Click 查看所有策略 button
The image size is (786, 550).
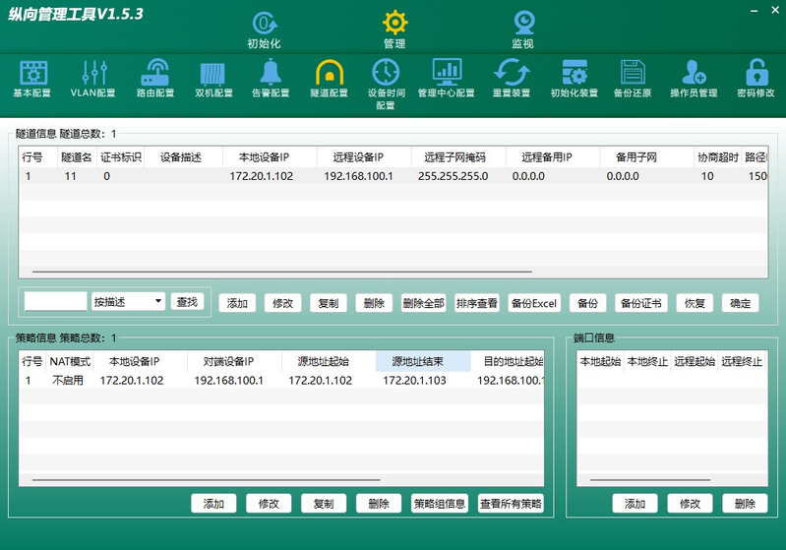511,504
